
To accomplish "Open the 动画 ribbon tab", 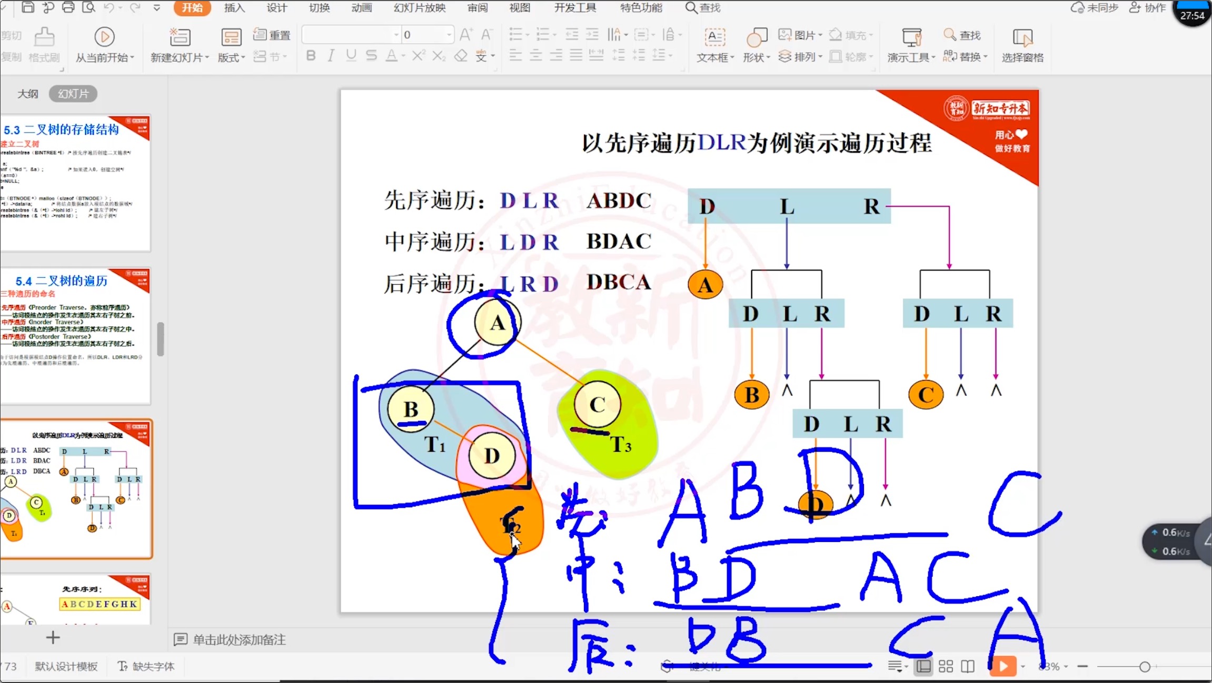I will tap(361, 7).
